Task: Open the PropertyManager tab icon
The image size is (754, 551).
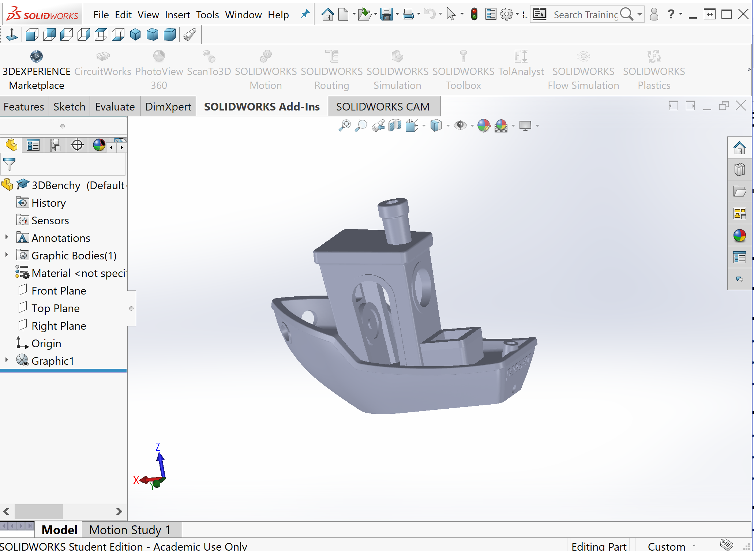Action: coord(33,145)
